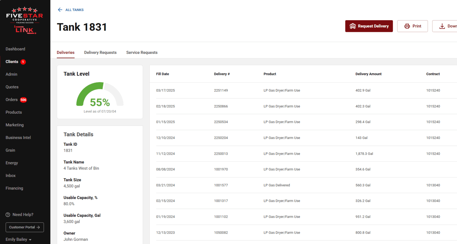Click the Orders 506 count badge

[x=24, y=100]
